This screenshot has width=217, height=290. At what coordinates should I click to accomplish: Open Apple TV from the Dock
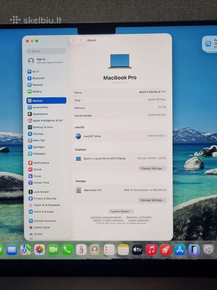pyautogui.click(x=138, y=250)
